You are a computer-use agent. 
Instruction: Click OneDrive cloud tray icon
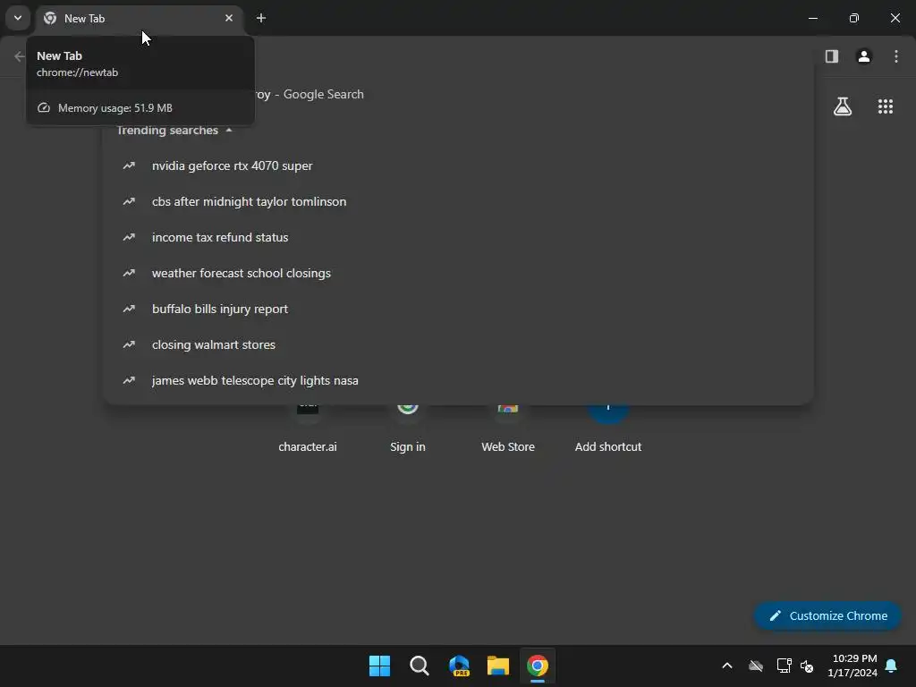(756, 666)
